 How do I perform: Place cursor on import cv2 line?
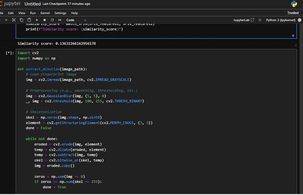28,53
